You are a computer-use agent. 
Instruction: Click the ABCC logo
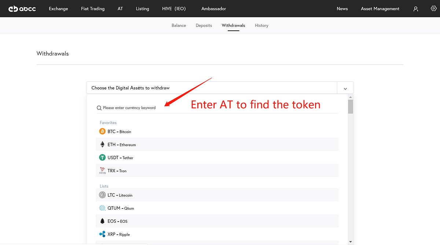coord(22,8)
